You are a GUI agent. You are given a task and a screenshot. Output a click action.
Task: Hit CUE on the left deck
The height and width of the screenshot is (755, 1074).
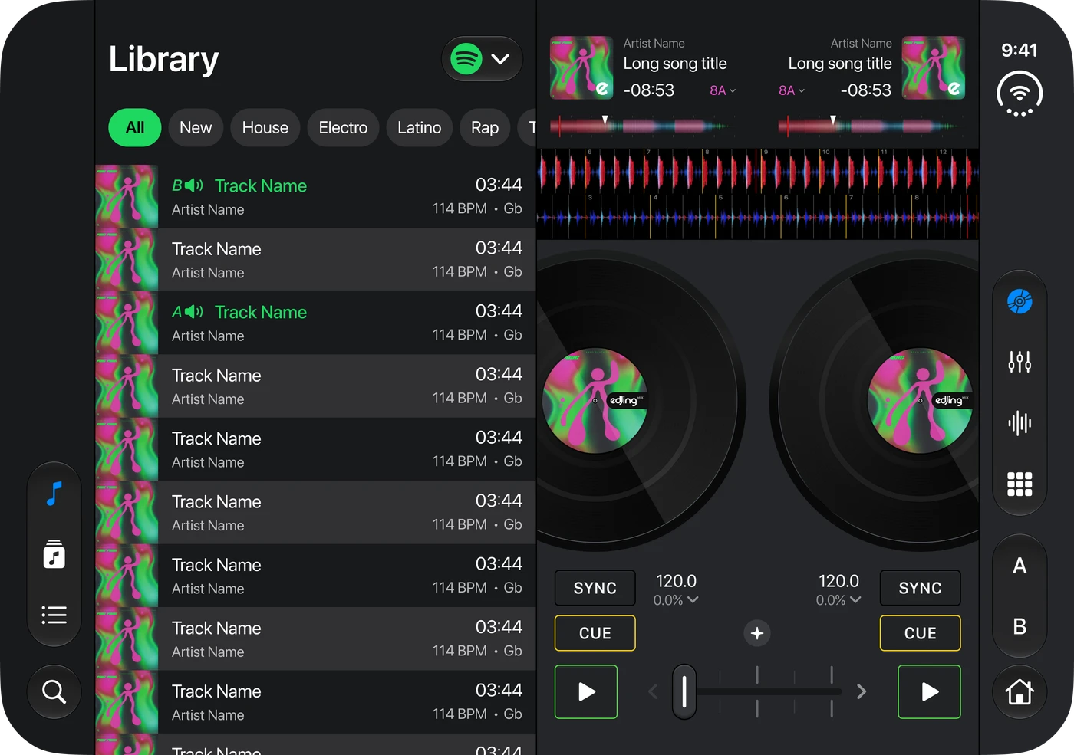pos(595,633)
